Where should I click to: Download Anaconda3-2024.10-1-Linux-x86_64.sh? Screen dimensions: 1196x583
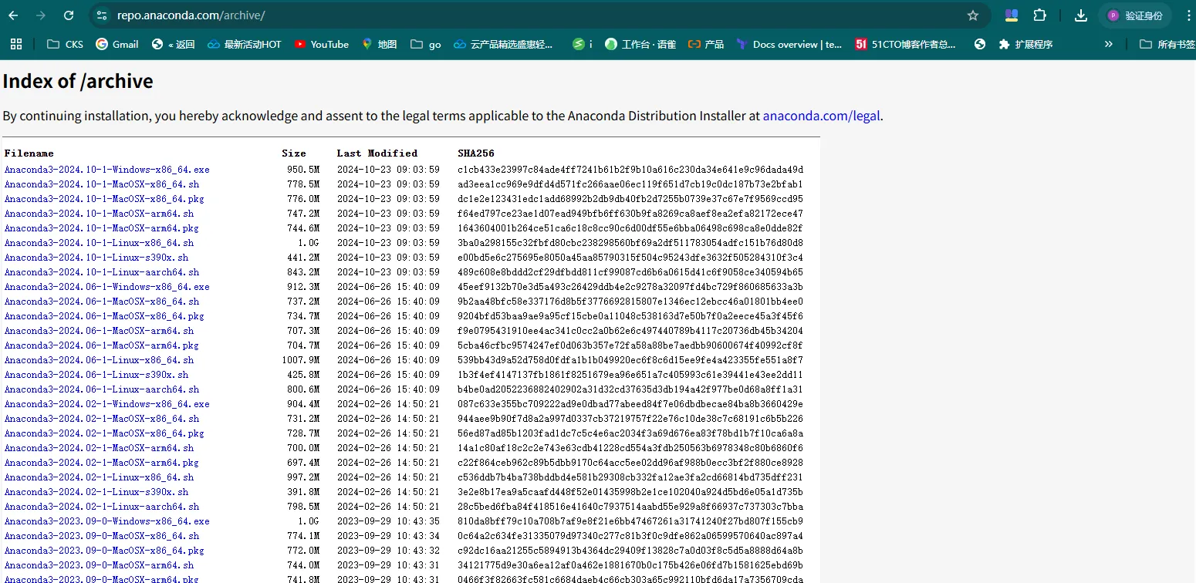pos(100,243)
